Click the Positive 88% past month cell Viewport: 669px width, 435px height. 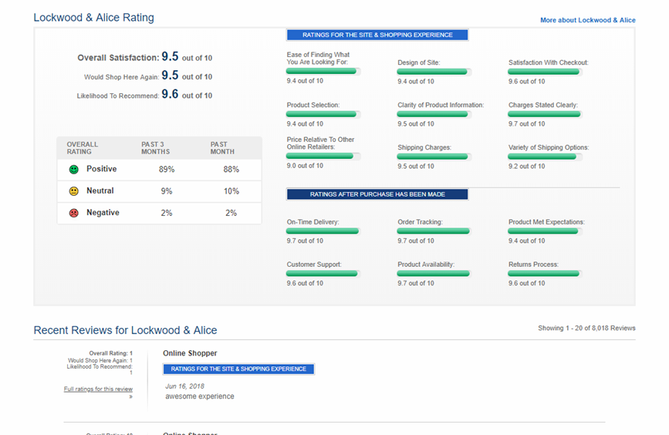coord(231,170)
